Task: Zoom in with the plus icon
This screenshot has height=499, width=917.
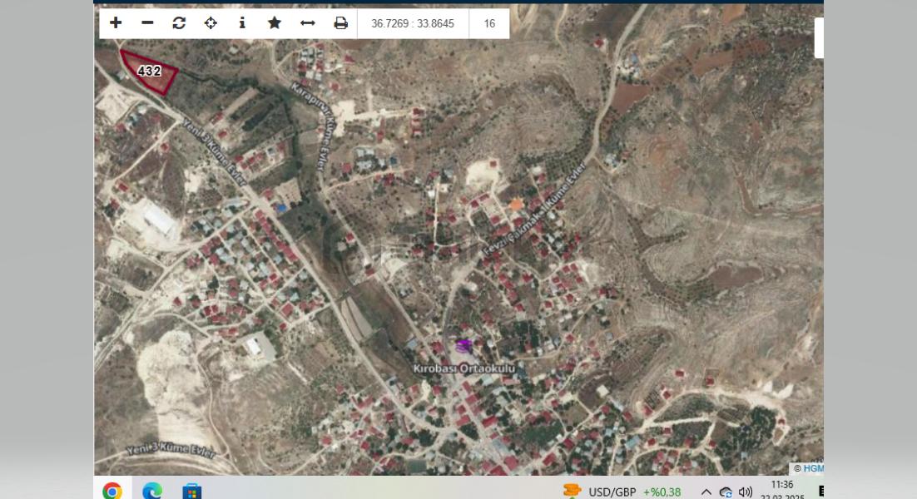Action: pyautogui.click(x=116, y=22)
